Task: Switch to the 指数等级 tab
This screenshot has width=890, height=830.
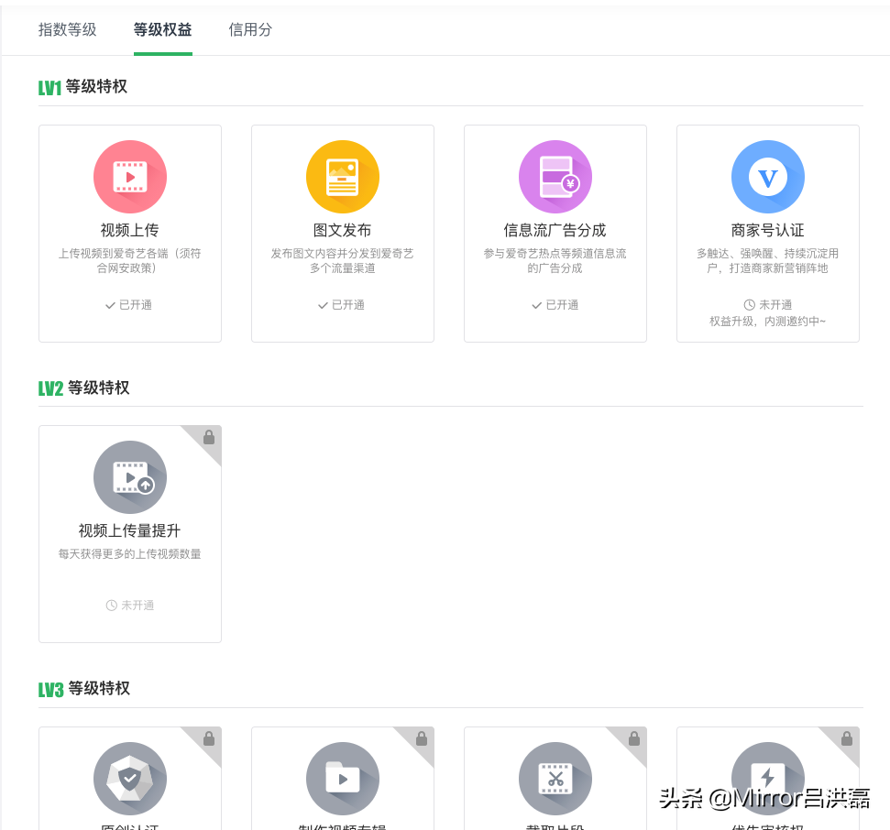Action: [67, 29]
